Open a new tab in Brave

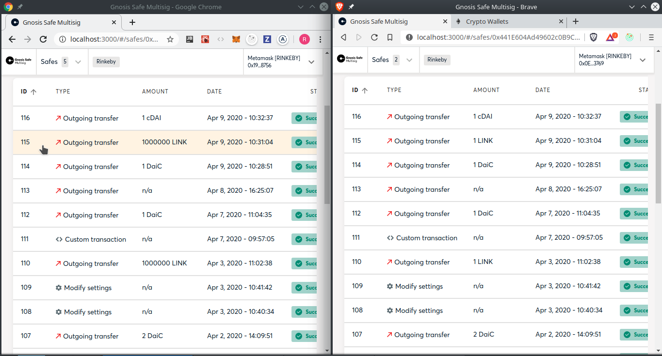[x=576, y=21]
